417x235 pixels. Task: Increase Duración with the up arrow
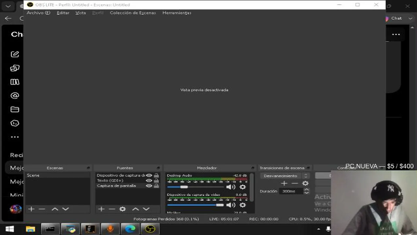(306, 190)
